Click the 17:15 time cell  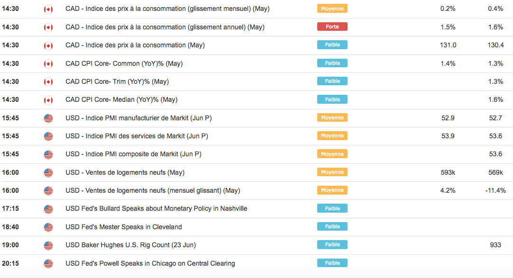click(x=10, y=208)
